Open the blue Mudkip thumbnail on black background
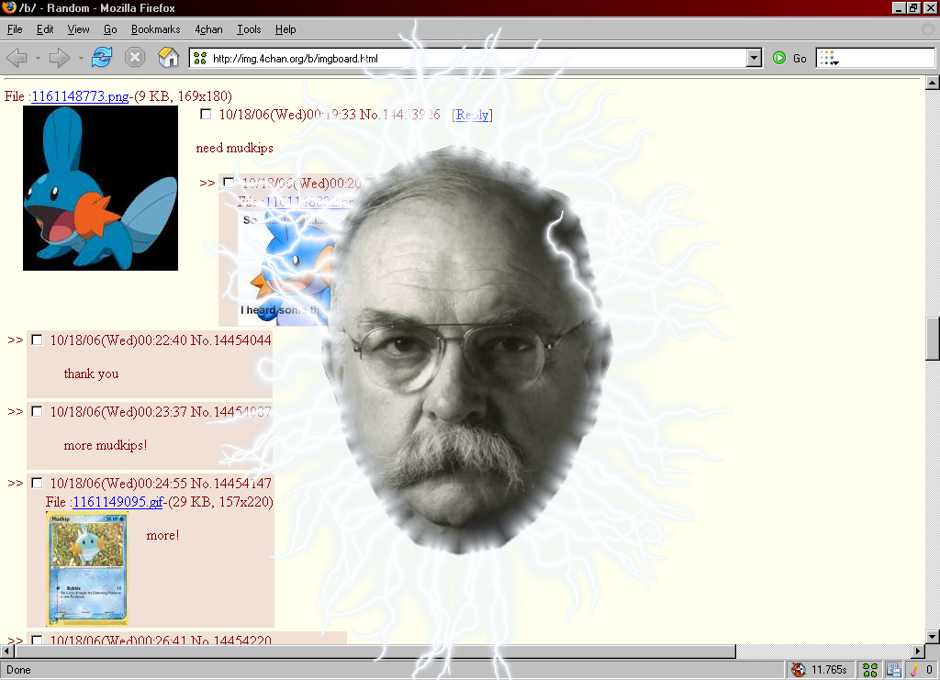This screenshot has height=680, width=940. tap(100, 188)
